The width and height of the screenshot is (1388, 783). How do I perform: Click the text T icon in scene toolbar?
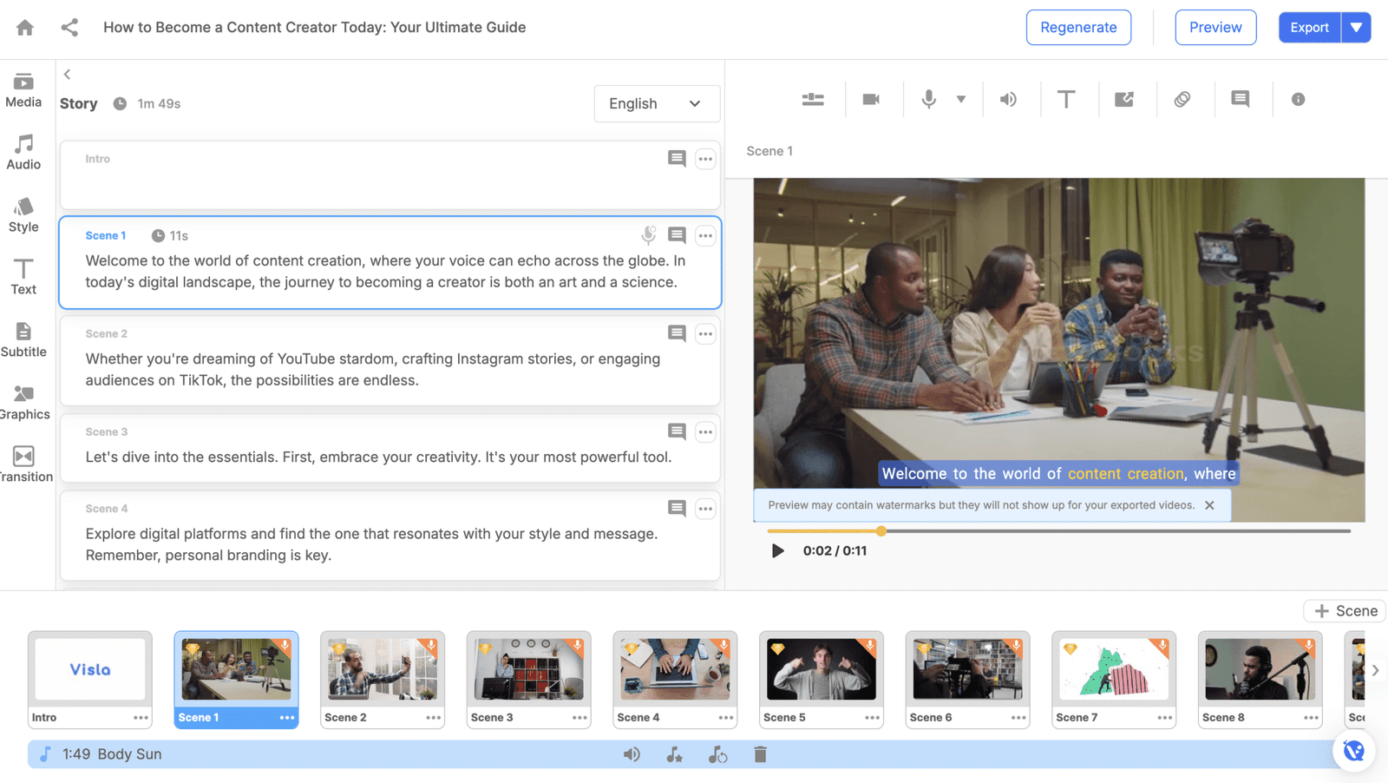[1066, 99]
